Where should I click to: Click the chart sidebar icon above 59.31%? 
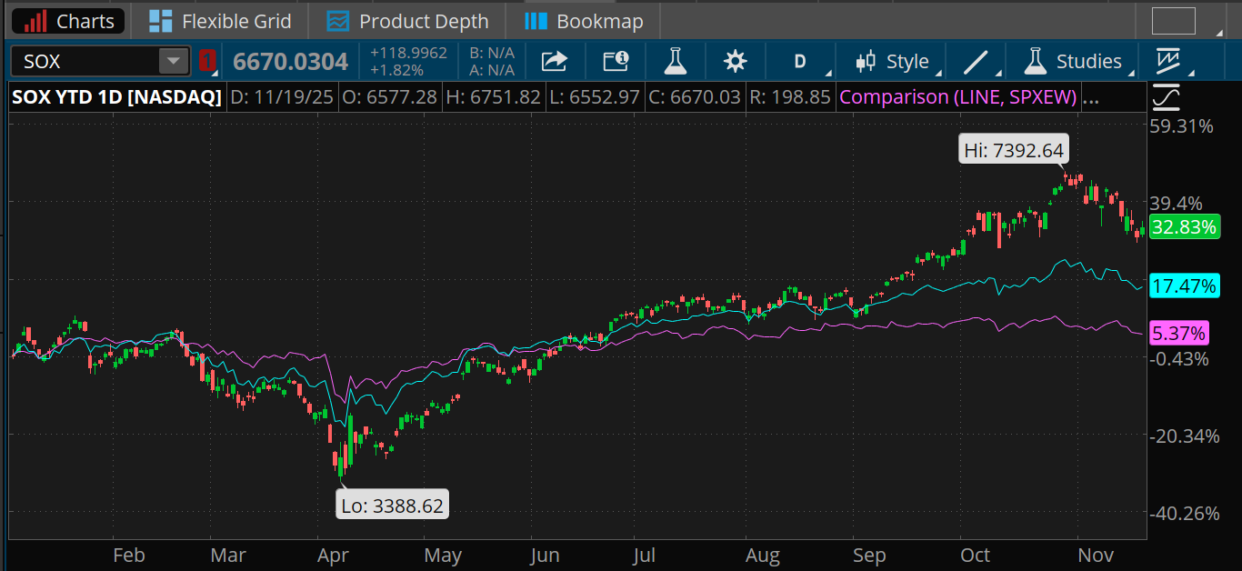point(1166,96)
